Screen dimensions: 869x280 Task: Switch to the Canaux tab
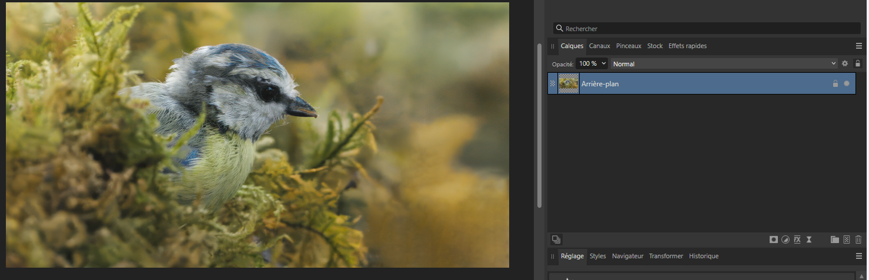click(600, 46)
